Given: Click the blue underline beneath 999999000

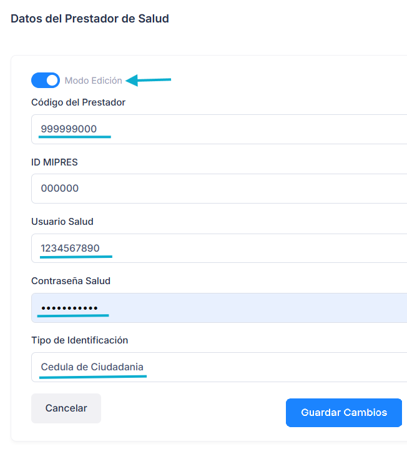Looking at the screenshot, I should (75, 136).
